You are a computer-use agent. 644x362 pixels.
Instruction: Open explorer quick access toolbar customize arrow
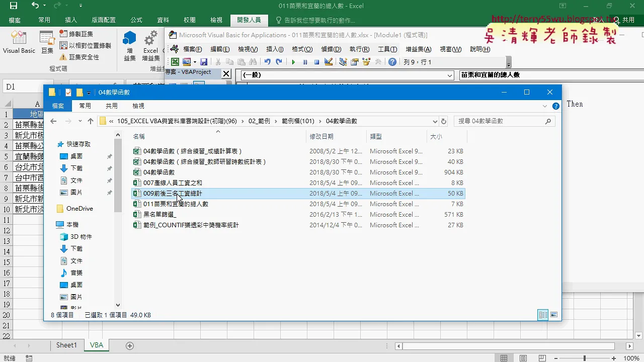pos(89,93)
